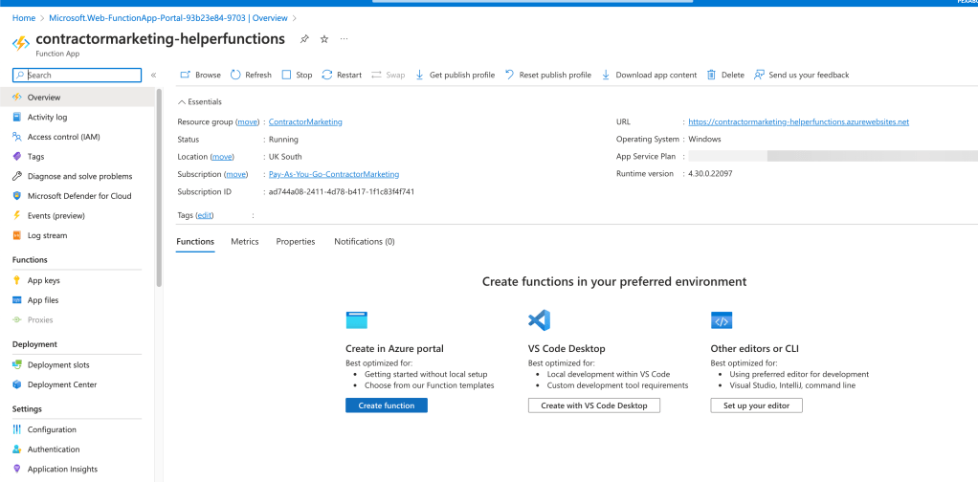Click the Swap toolbar item

pyautogui.click(x=388, y=75)
